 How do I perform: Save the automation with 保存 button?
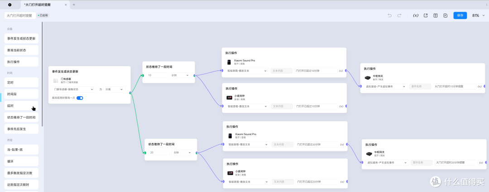pyautogui.click(x=460, y=15)
